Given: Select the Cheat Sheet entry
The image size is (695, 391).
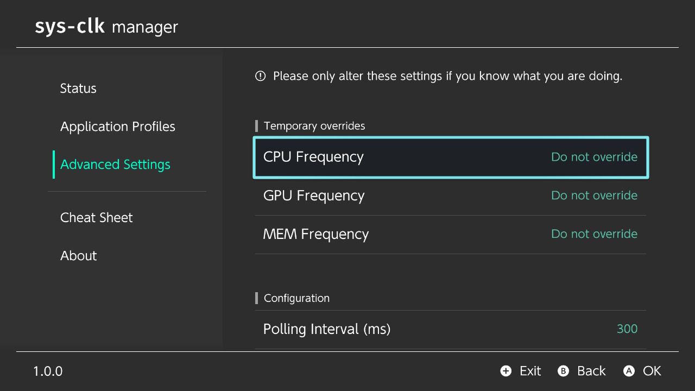Looking at the screenshot, I should pos(96,217).
